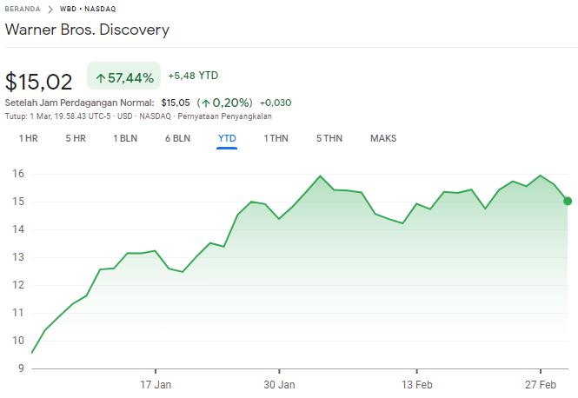Click the $15,02 price text
The image size is (578, 398).
[x=39, y=82]
